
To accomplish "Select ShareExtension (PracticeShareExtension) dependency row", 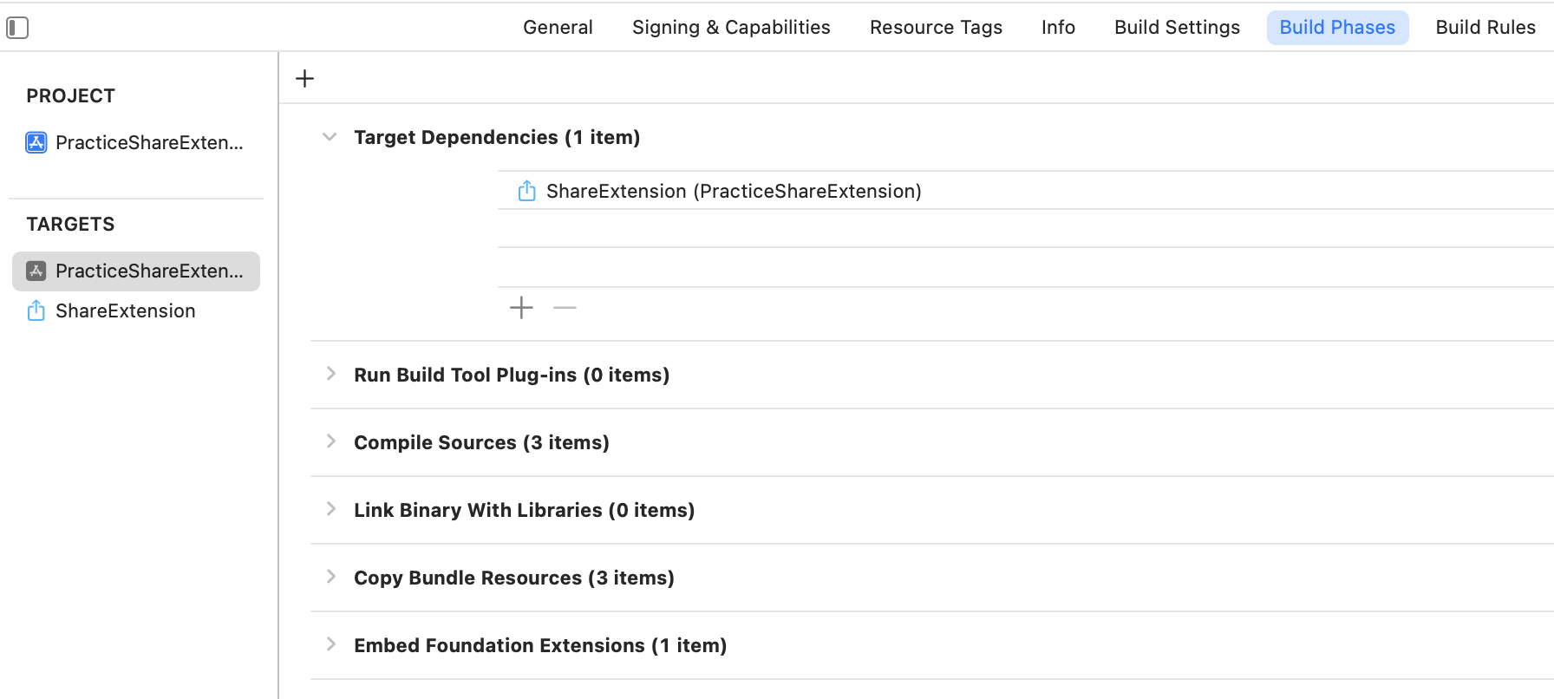I will [x=734, y=191].
